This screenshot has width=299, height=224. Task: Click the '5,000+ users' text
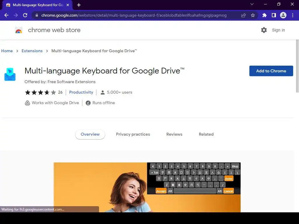(x=119, y=92)
